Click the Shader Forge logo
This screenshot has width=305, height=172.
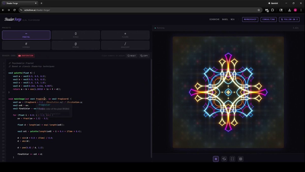click(x=13, y=19)
